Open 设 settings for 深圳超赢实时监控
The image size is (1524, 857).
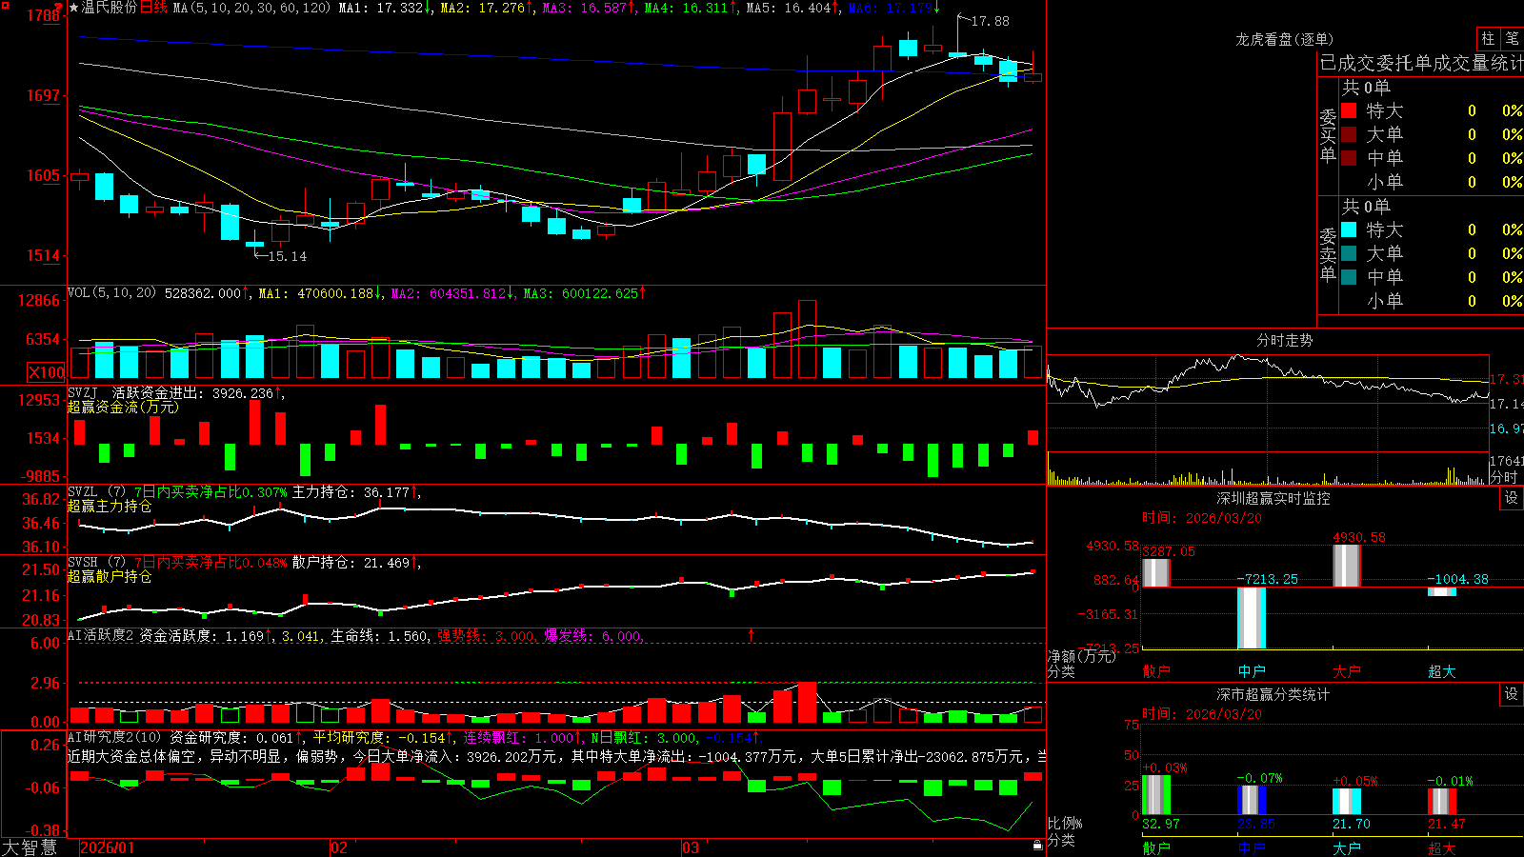click(1511, 498)
